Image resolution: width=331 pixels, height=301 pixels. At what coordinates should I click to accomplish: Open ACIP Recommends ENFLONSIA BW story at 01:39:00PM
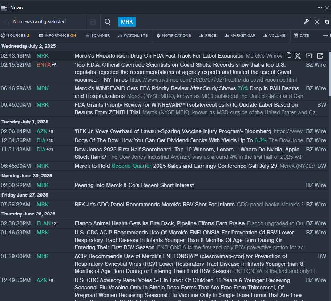(x=189, y=264)
